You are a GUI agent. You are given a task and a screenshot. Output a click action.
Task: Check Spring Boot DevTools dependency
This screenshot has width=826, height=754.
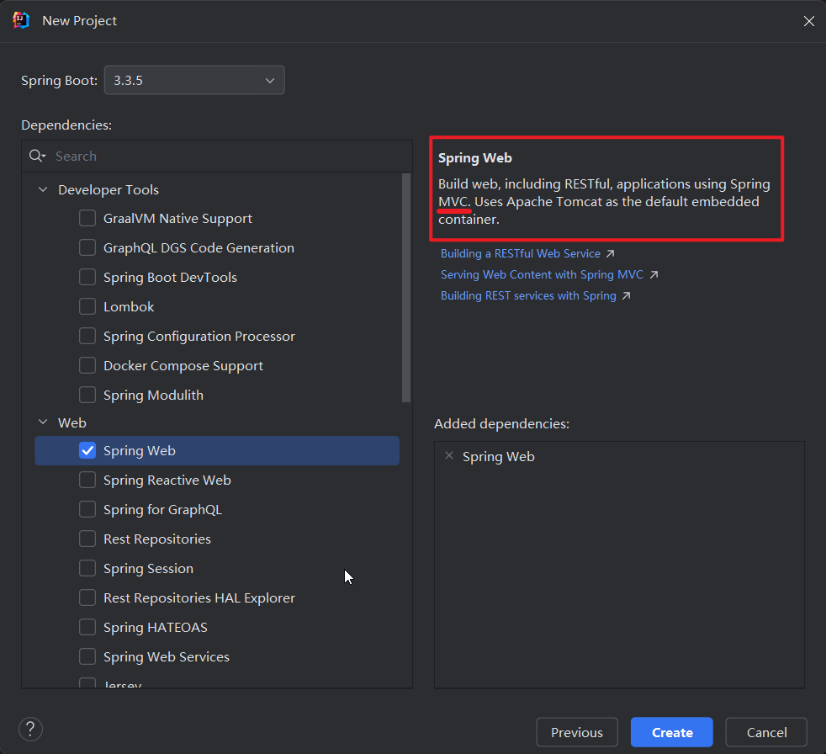coord(87,278)
